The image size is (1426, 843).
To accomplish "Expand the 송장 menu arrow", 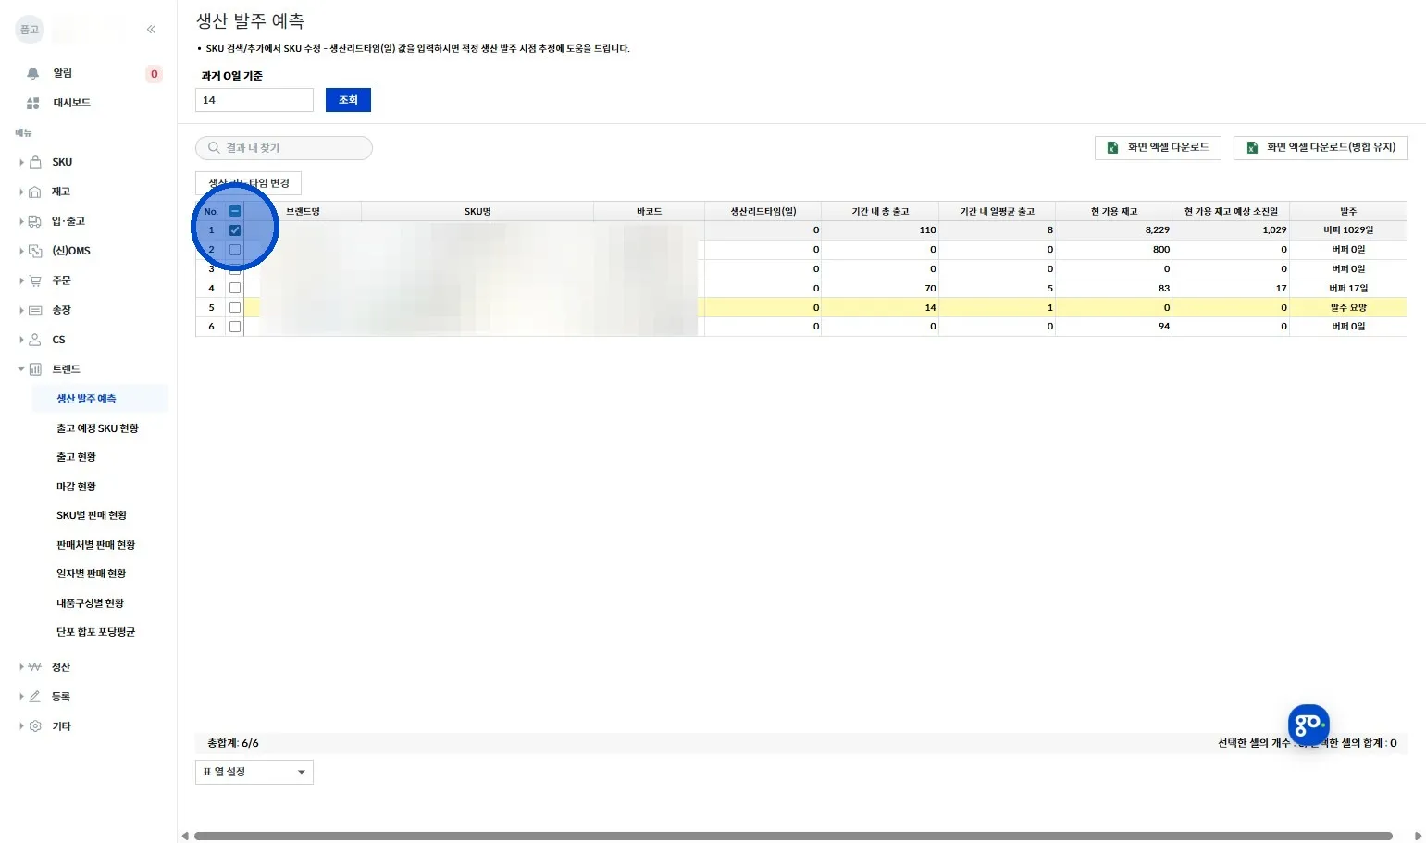I will pos(21,310).
